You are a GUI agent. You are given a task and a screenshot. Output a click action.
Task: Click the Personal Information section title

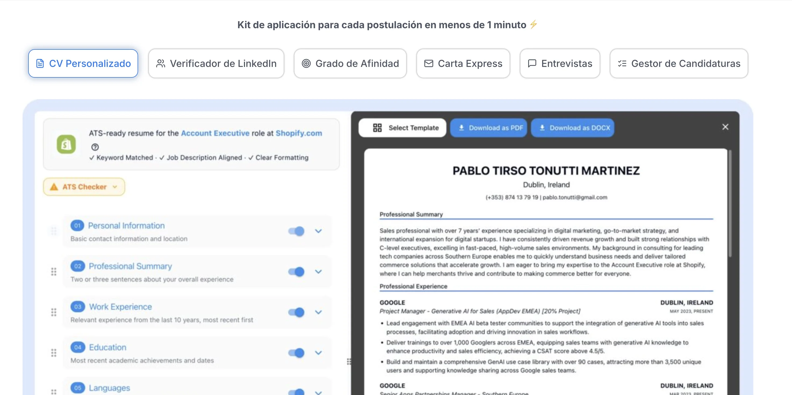126,225
